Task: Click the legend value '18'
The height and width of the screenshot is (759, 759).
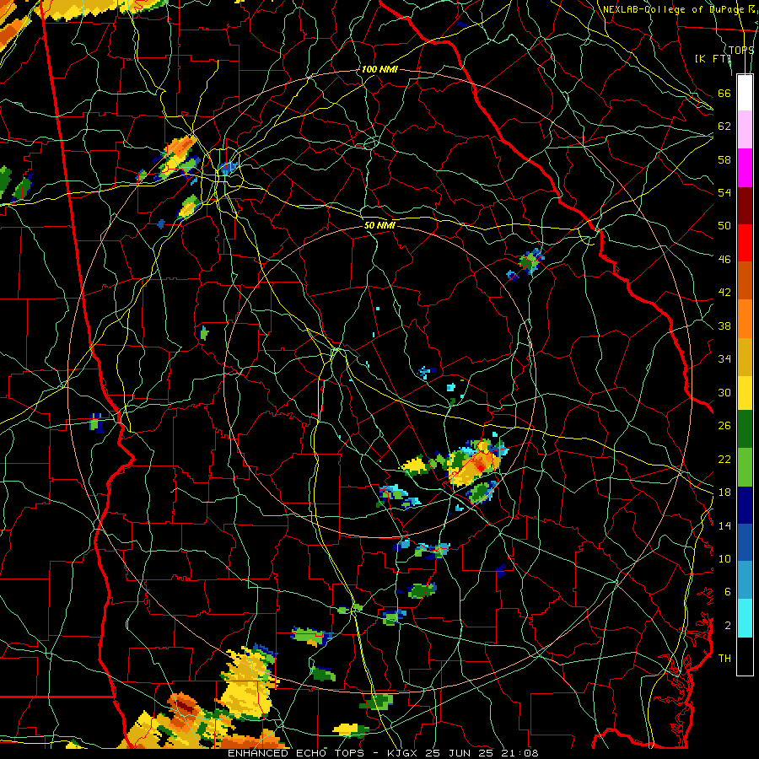Action: 724,493
